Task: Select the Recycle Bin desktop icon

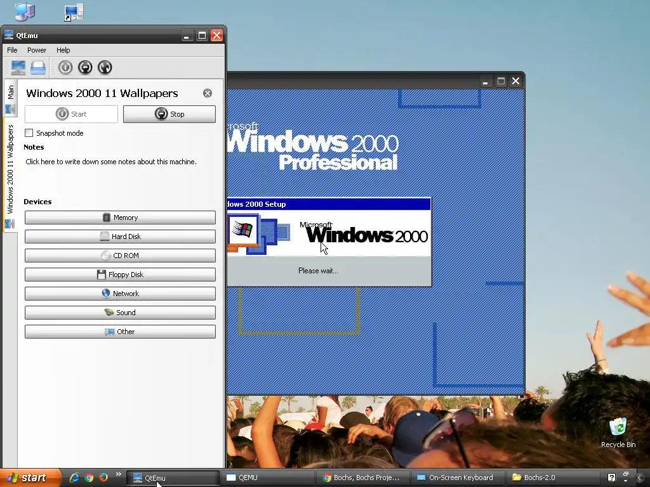Action: 618,432
